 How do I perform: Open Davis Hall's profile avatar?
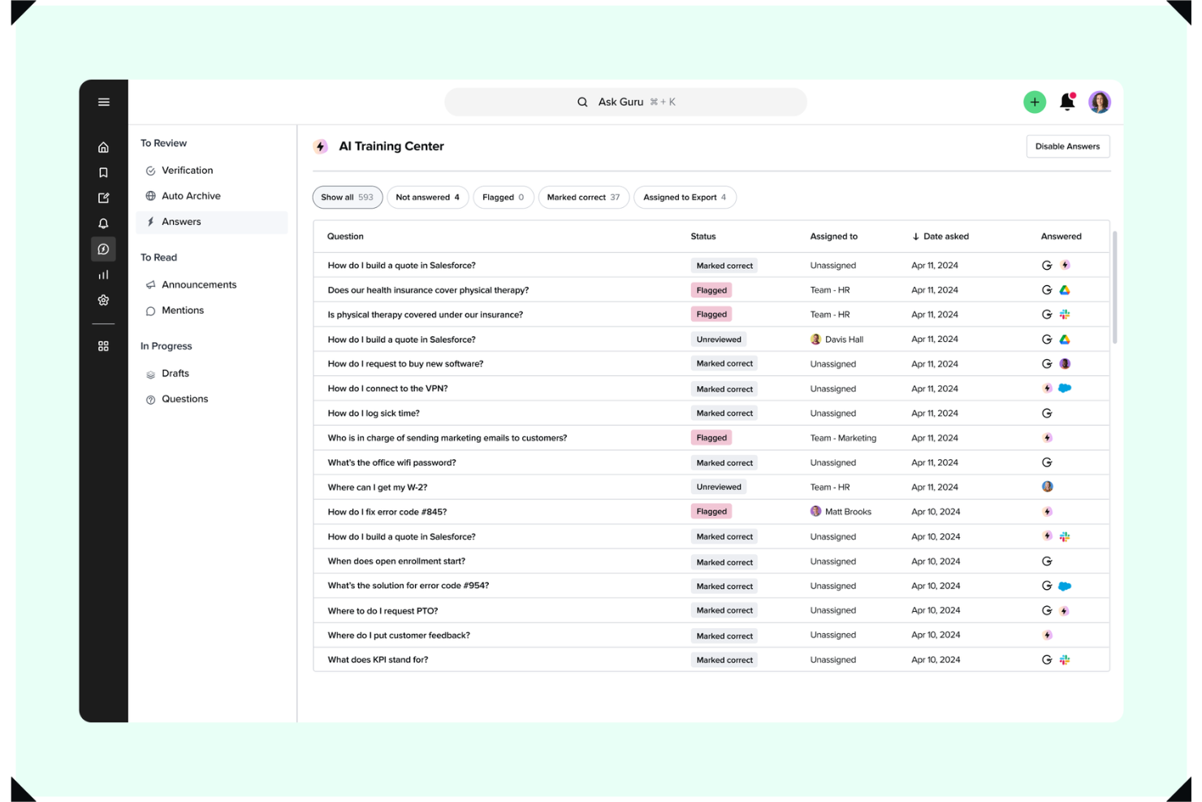[815, 339]
